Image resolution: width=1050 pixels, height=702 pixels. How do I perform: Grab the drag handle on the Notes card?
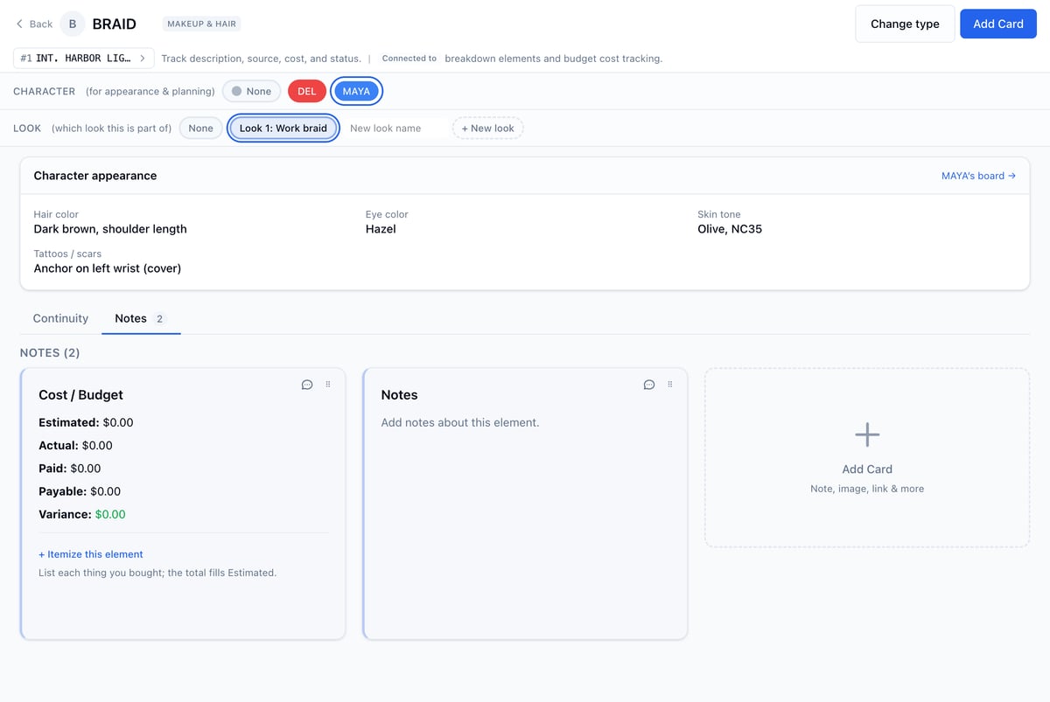[x=670, y=385]
